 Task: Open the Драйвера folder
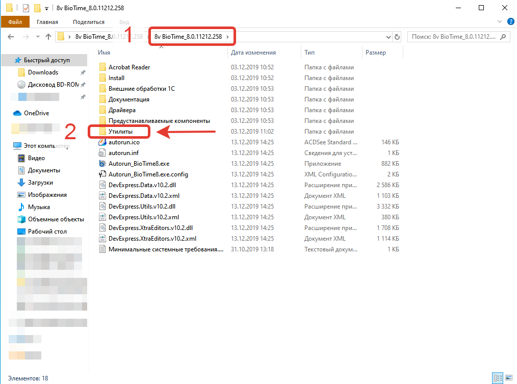[x=122, y=110]
